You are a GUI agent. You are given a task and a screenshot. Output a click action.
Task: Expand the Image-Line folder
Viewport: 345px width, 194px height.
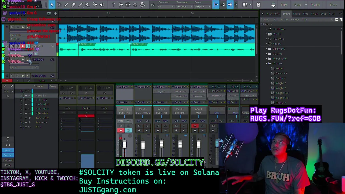(x=267, y=58)
